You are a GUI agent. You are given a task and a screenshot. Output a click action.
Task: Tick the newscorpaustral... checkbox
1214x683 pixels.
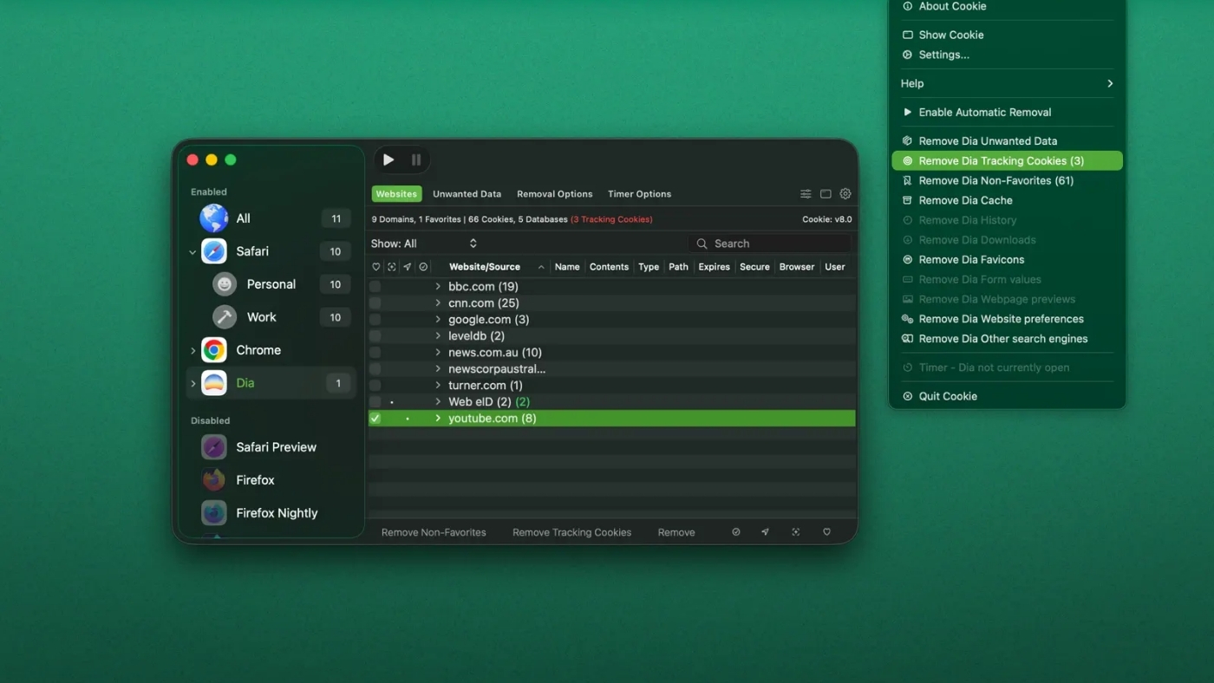pyautogui.click(x=375, y=369)
